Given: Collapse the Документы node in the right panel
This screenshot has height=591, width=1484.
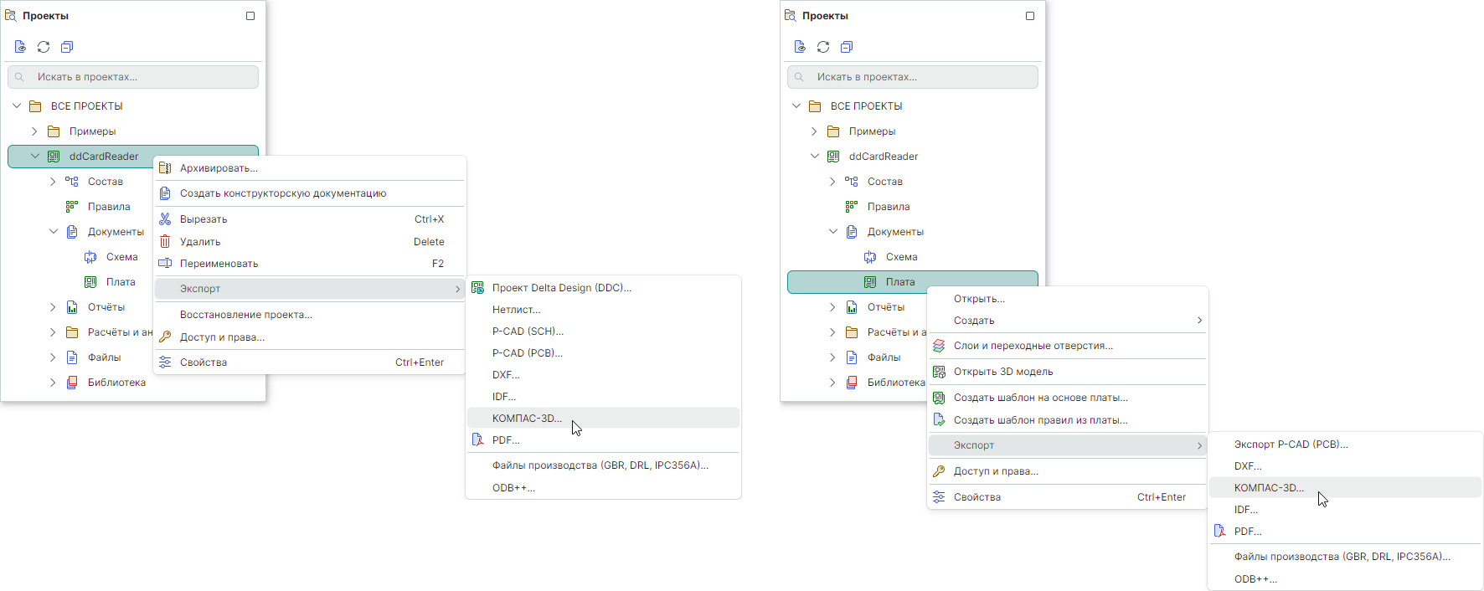Looking at the screenshot, I should (832, 232).
